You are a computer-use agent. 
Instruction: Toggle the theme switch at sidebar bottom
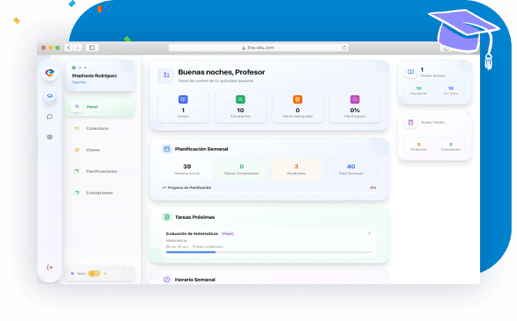(94, 273)
